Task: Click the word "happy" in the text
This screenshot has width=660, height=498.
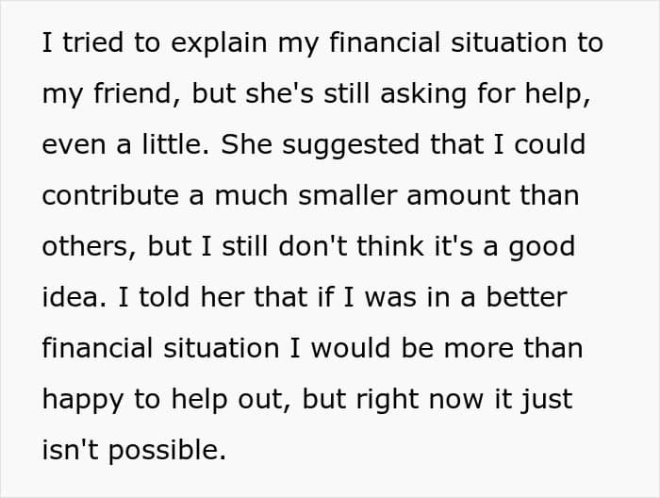Action: (x=83, y=400)
